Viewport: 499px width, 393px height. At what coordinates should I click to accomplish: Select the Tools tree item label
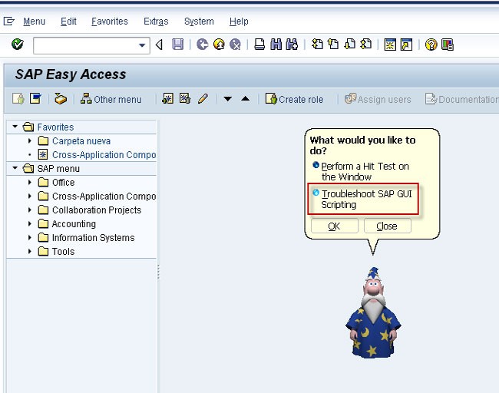pos(63,252)
